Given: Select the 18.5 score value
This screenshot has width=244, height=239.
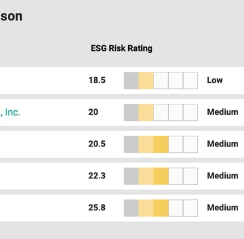Looking at the screenshot, I should click(x=97, y=80).
